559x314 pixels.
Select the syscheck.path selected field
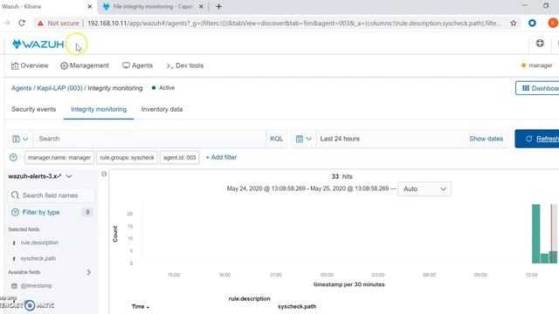point(38,258)
